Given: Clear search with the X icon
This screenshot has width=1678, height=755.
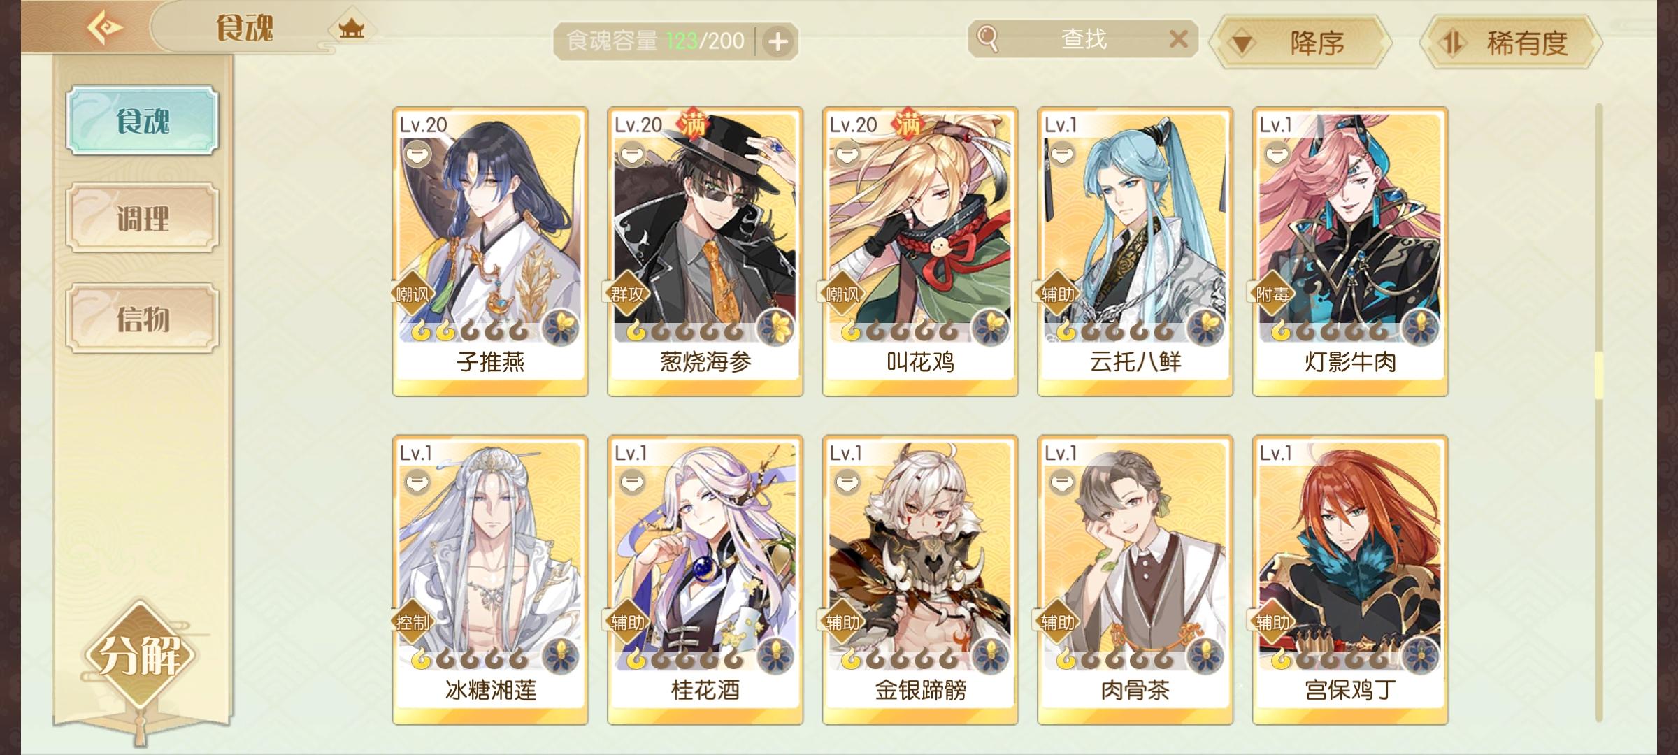Looking at the screenshot, I should click(x=1178, y=38).
